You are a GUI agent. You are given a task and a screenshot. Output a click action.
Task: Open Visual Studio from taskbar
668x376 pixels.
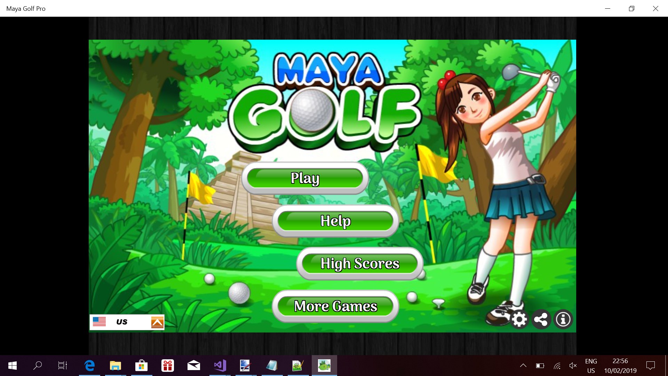[220, 366]
